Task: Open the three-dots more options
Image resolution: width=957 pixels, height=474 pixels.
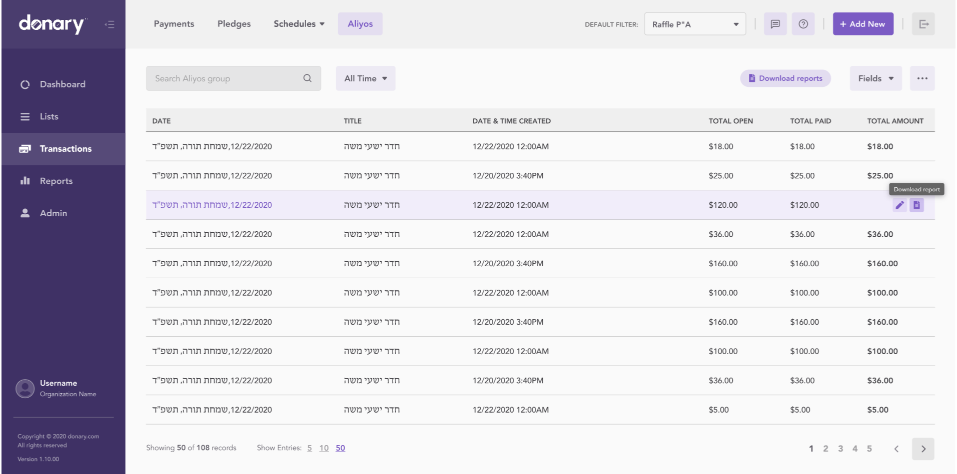Action: point(922,78)
